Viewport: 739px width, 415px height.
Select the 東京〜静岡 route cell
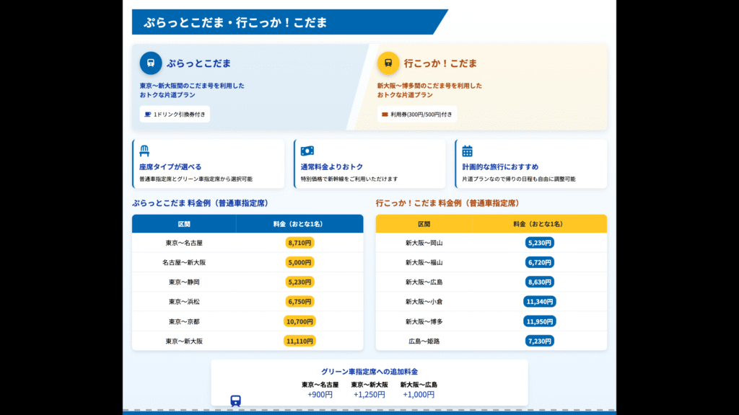(184, 282)
